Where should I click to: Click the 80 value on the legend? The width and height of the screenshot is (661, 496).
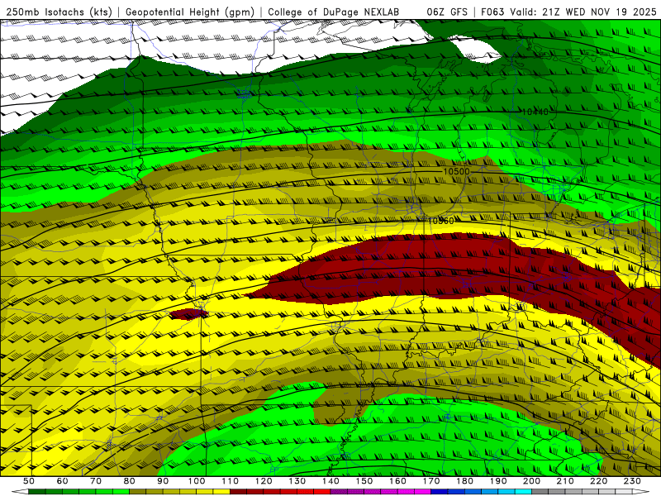(130, 481)
